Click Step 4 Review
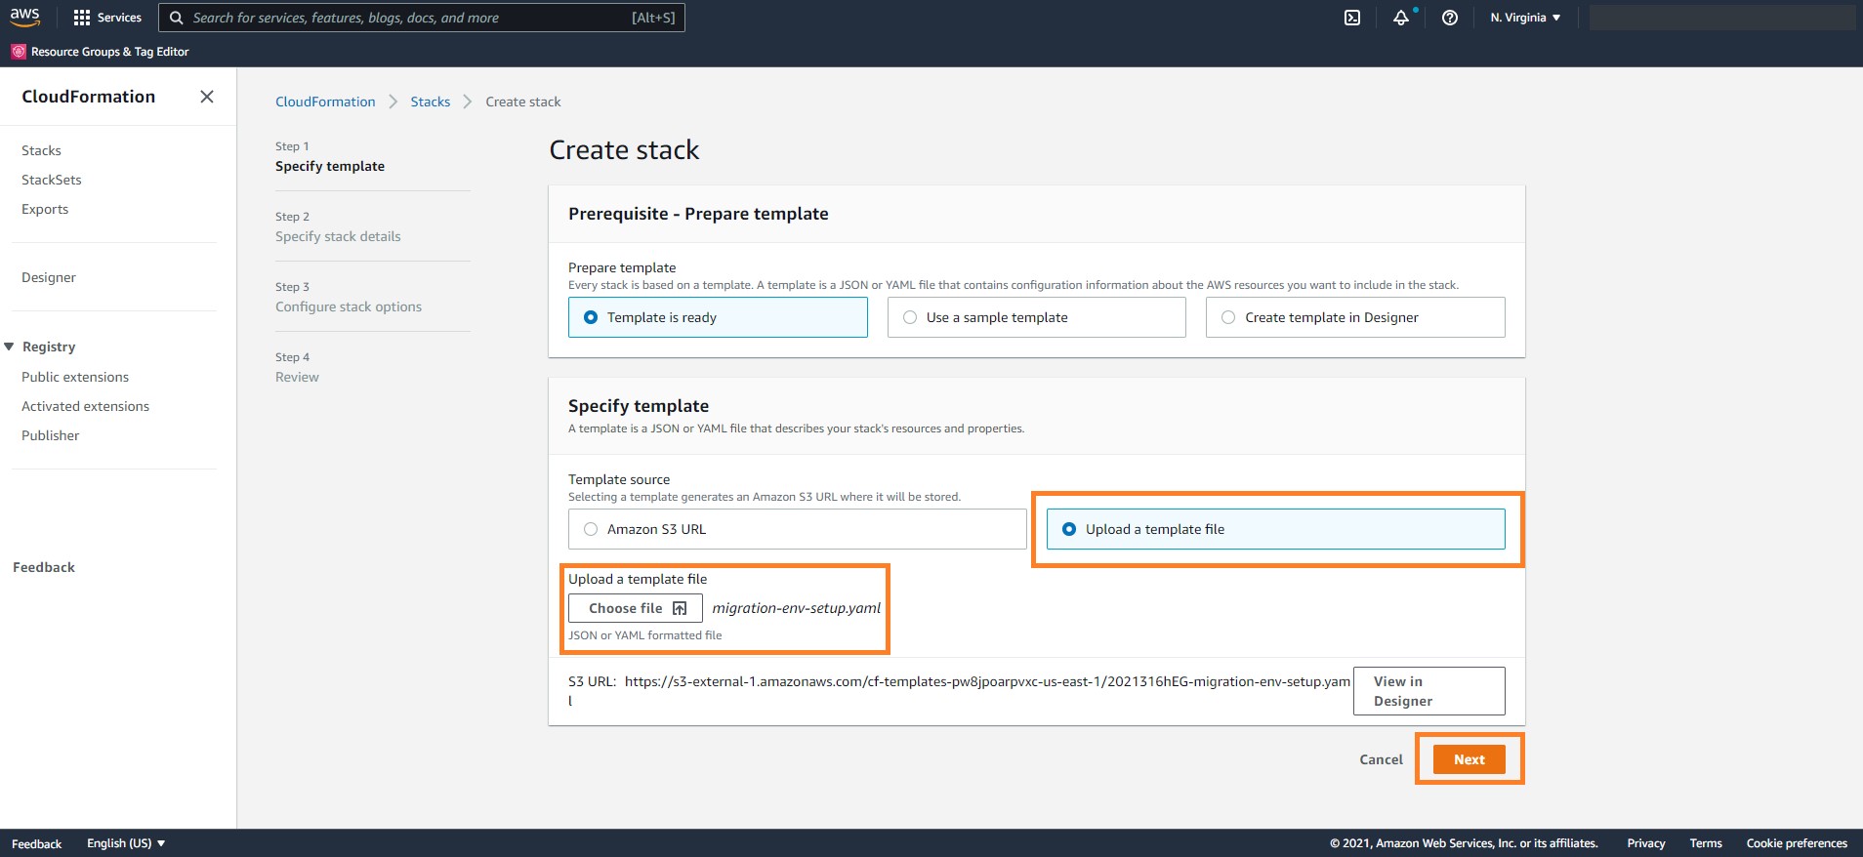Image resolution: width=1863 pixels, height=857 pixels. click(x=297, y=368)
